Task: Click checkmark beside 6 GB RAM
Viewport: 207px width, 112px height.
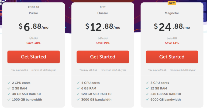Action: point(78,88)
